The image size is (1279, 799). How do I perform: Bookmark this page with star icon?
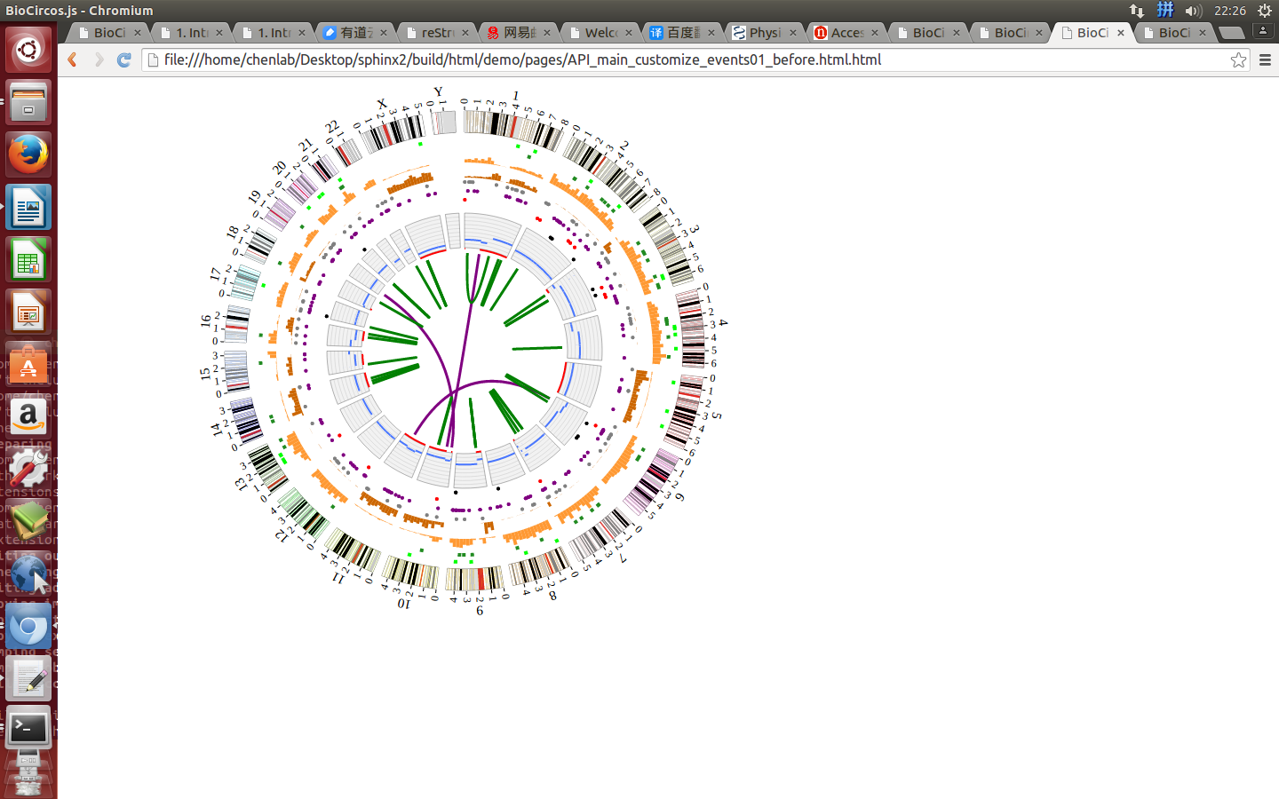coord(1238,59)
